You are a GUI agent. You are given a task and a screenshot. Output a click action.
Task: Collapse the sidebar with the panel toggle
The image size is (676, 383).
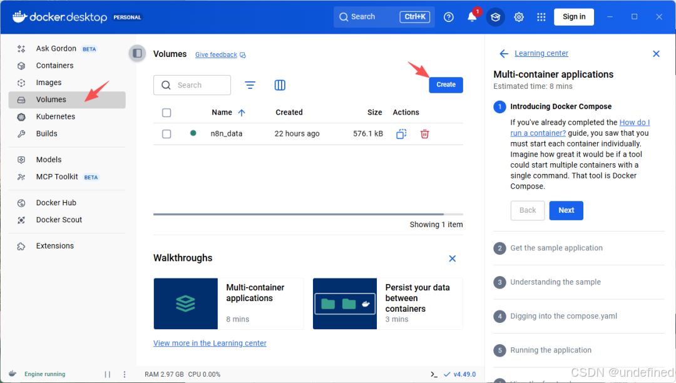(x=137, y=53)
